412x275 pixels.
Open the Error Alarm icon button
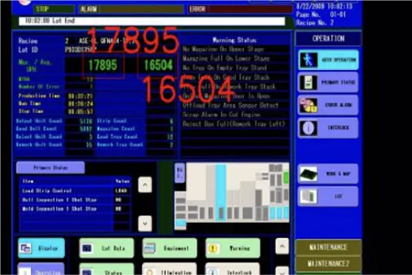(328, 105)
